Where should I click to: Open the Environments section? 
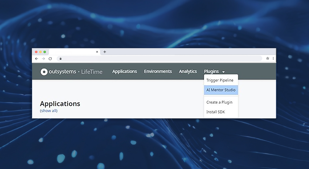(158, 71)
